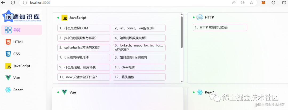Open question 9、什么是闭包，使用场景
Image resolution: width=288 pixels, height=110 pixels.
(84, 67)
